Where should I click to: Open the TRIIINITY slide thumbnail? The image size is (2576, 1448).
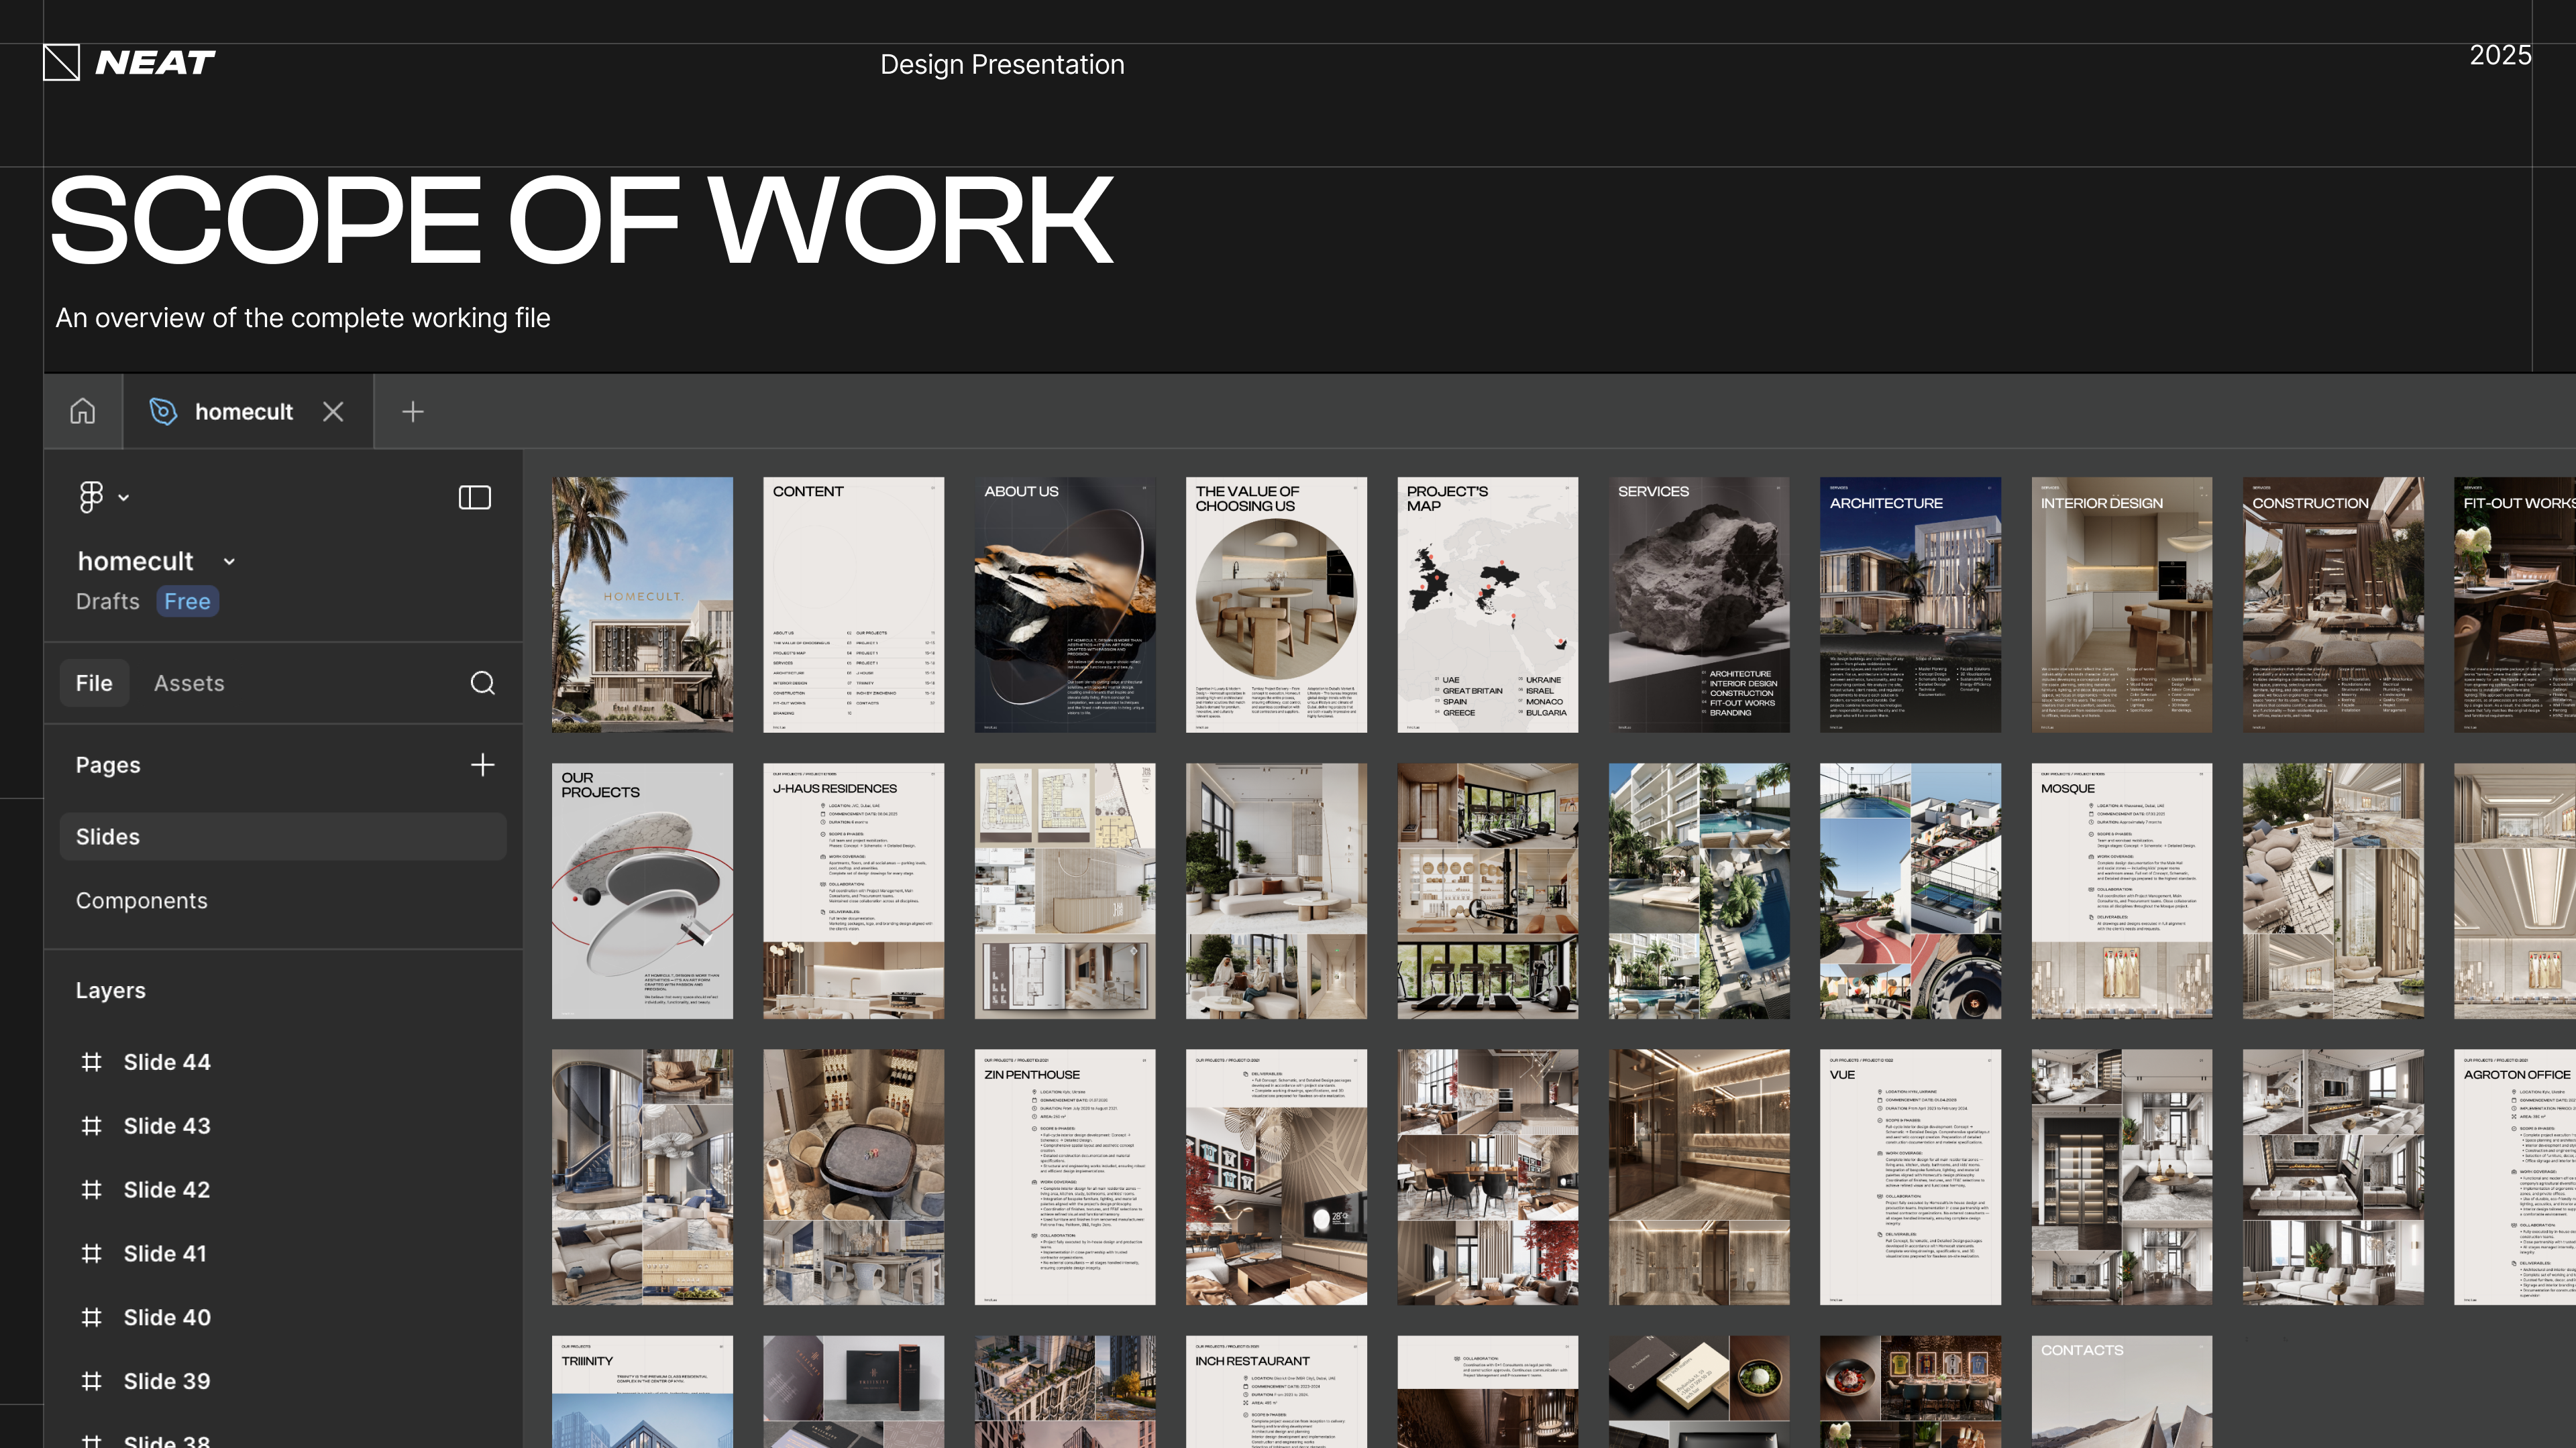pos(642,1392)
